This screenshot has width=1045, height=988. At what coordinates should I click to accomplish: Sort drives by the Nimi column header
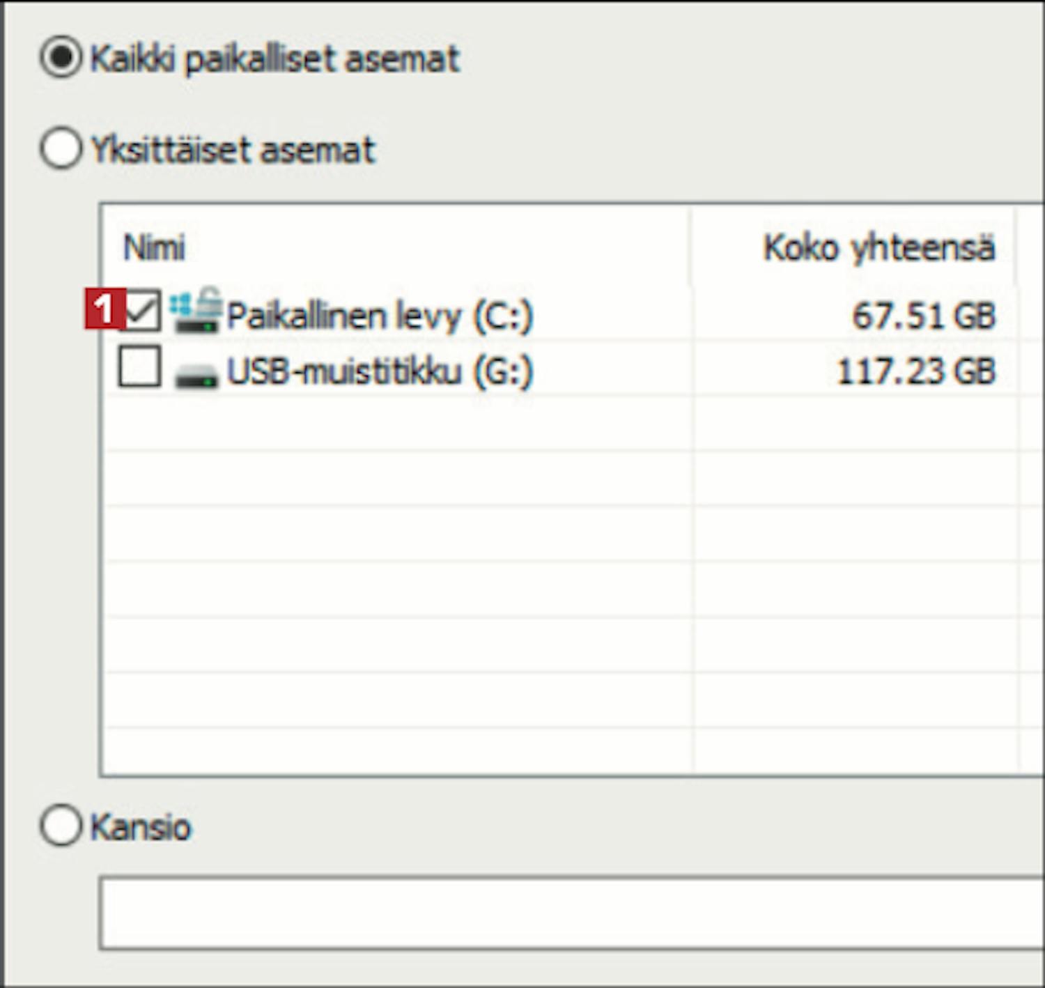click(x=154, y=247)
